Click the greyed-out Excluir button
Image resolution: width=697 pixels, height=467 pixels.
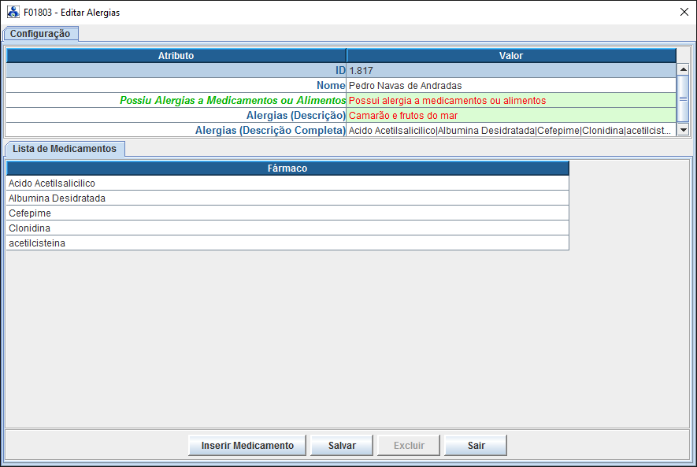(x=409, y=446)
